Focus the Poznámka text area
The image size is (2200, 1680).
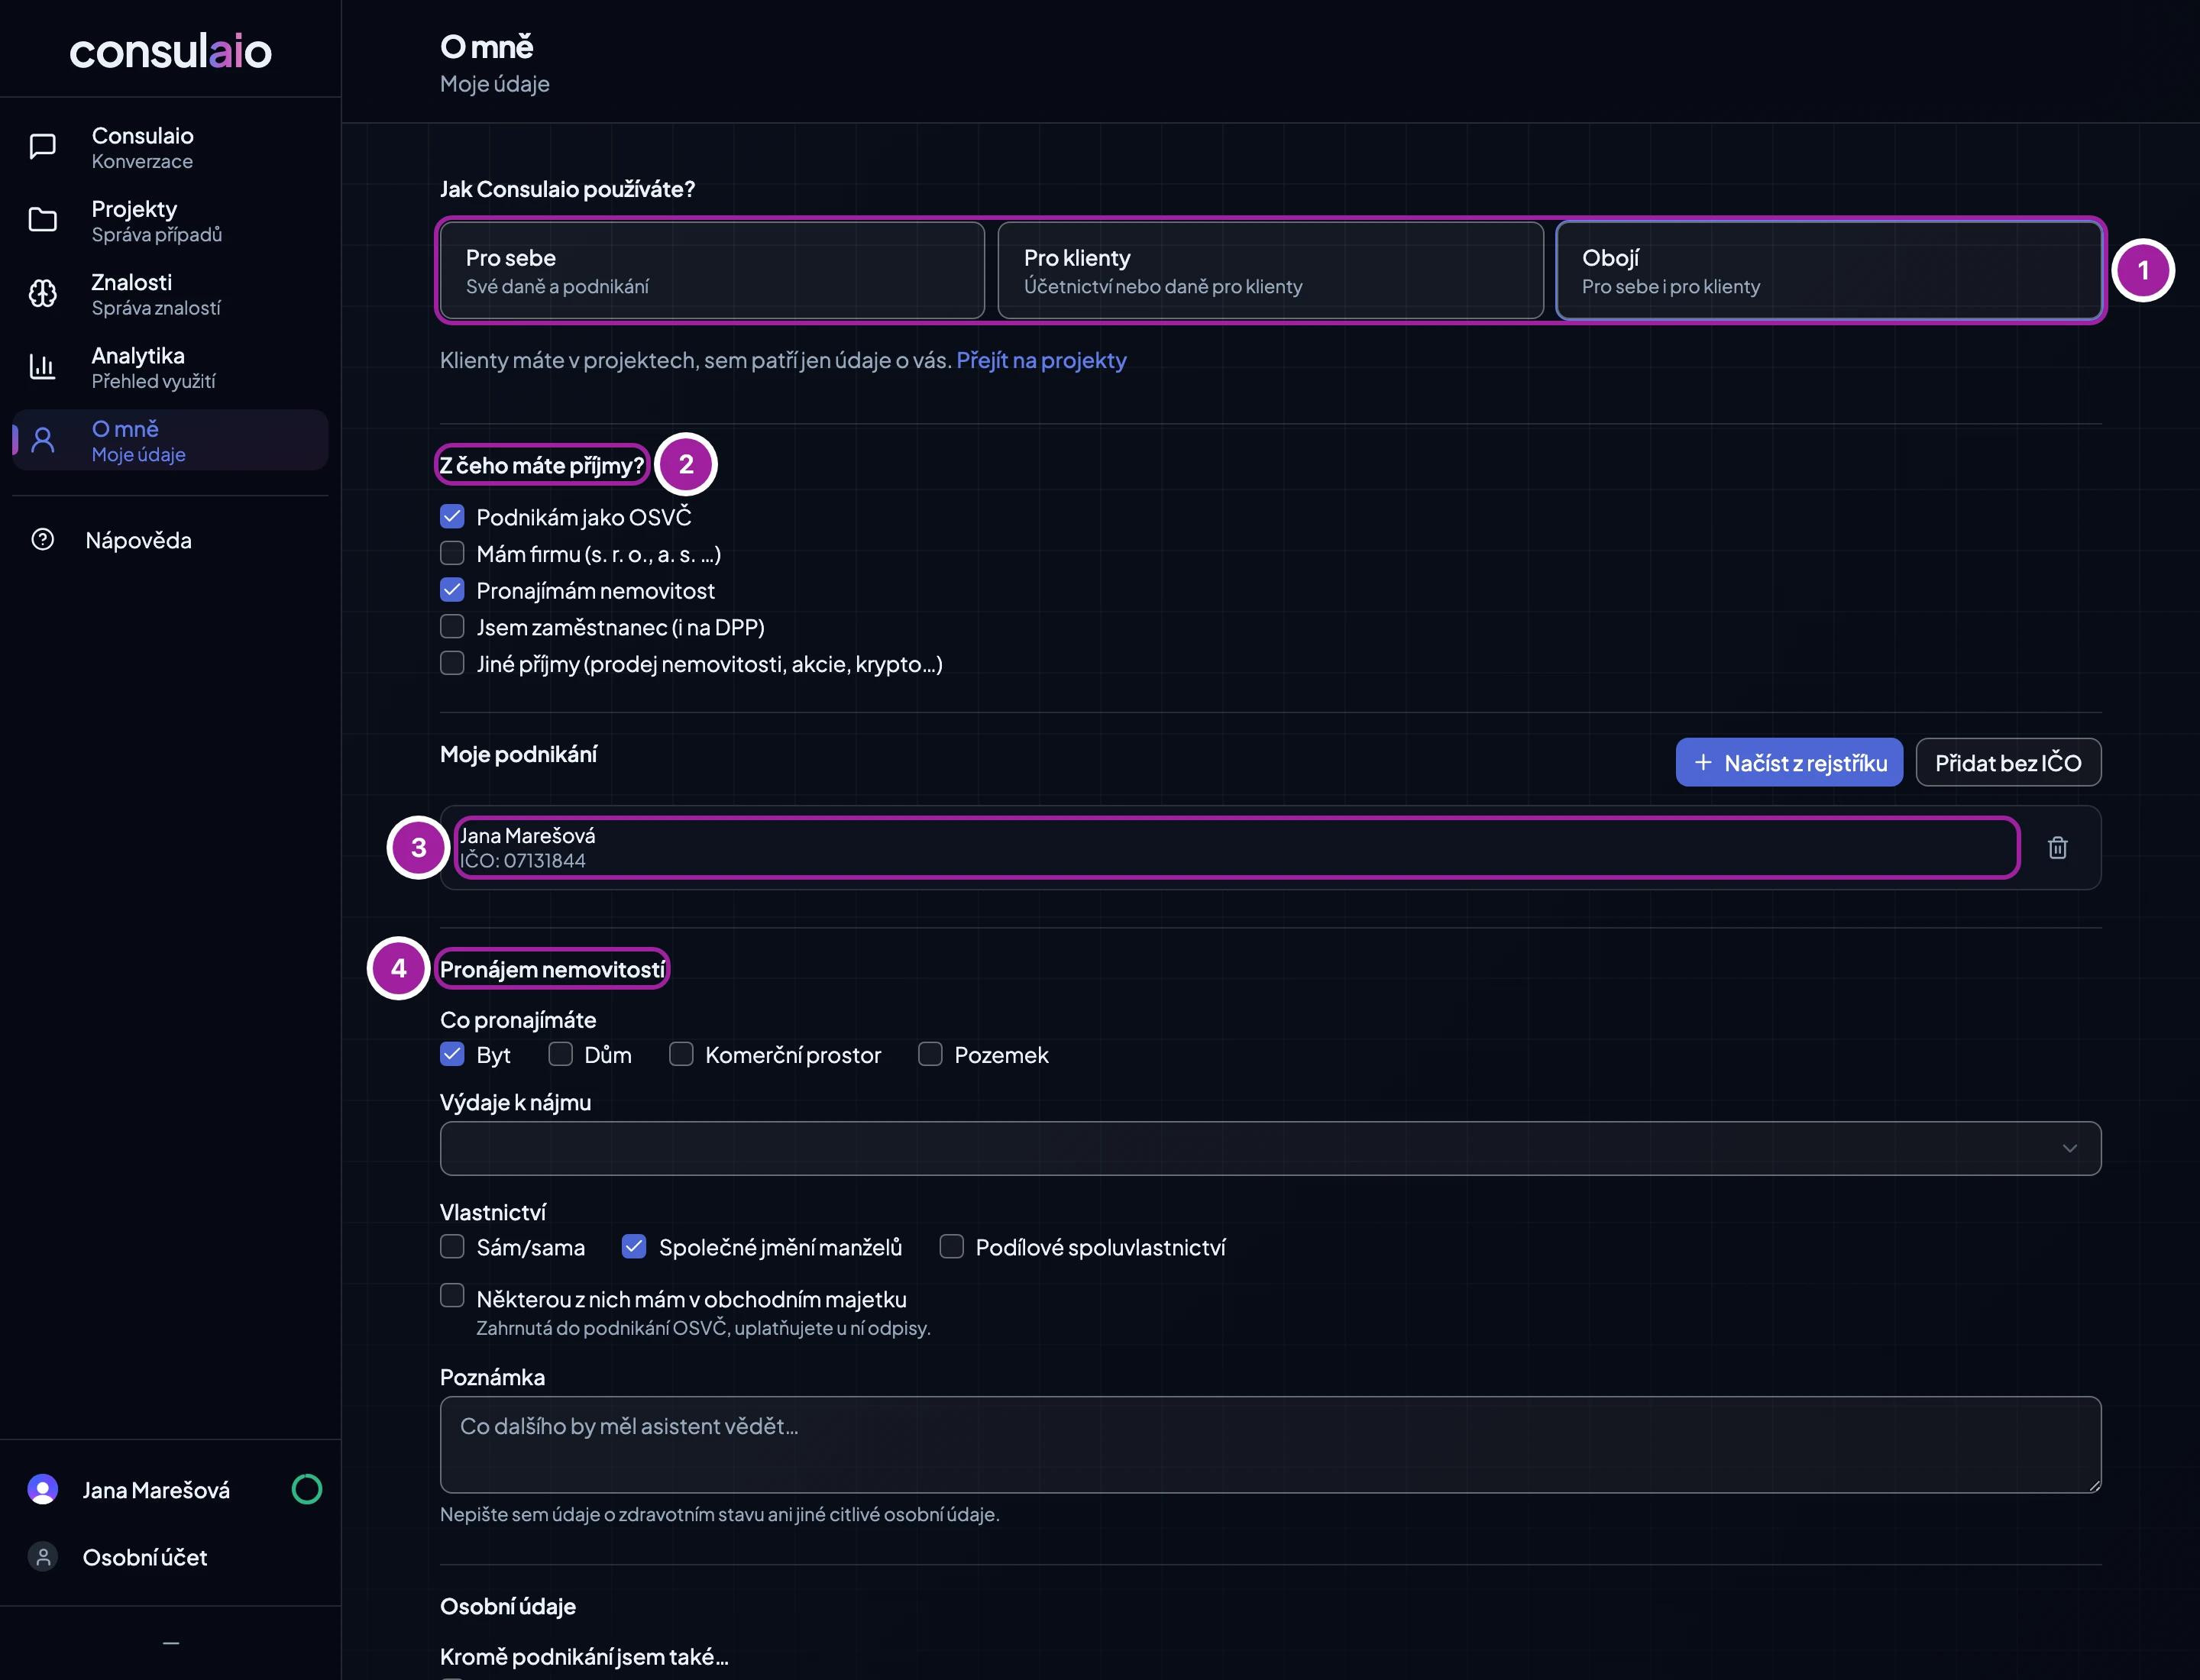pyautogui.click(x=1270, y=1445)
